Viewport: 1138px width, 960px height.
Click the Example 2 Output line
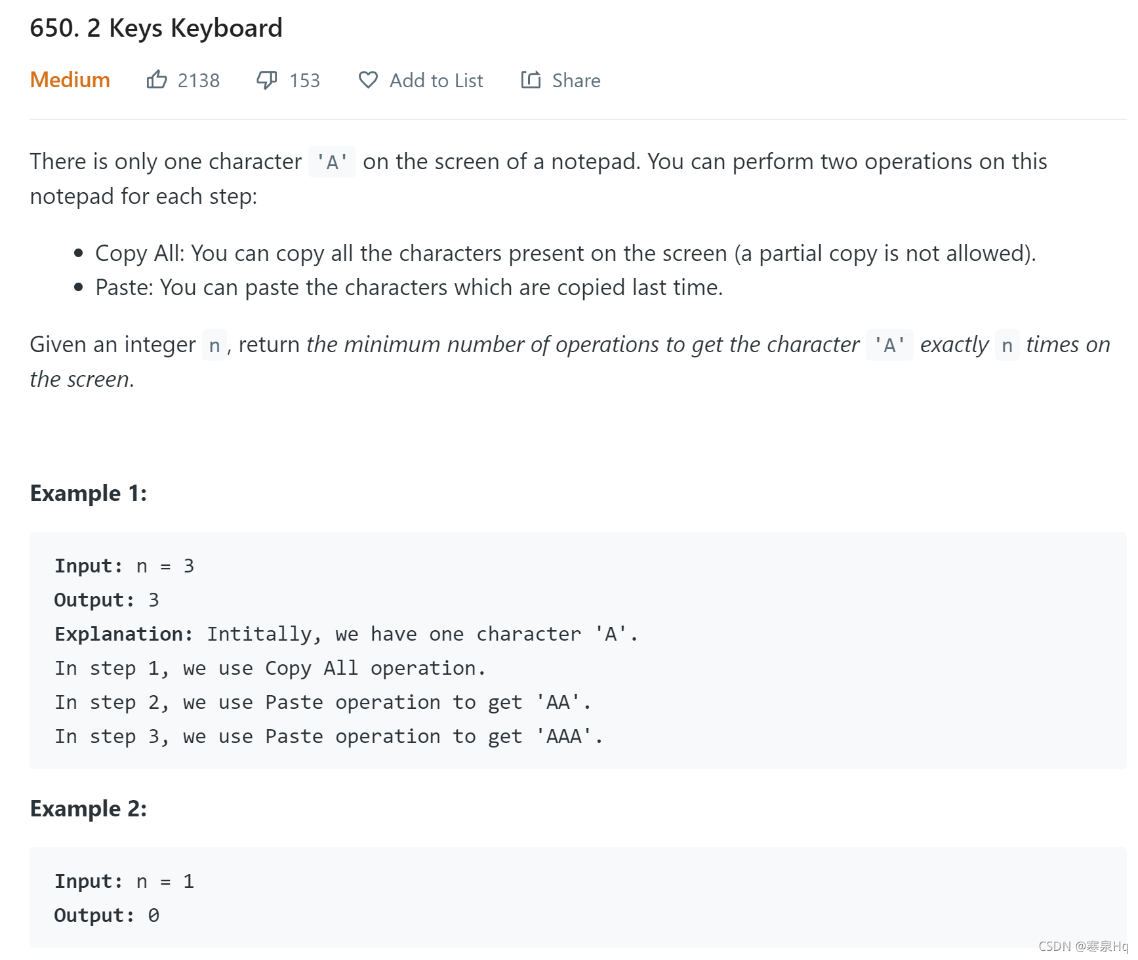[x=106, y=915]
